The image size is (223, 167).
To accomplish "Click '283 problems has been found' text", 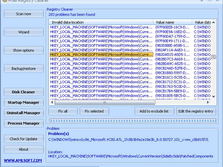I will click(x=72, y=15).
